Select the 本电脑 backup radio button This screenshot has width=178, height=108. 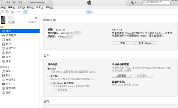pyautogui.click(x=49, y=76)
